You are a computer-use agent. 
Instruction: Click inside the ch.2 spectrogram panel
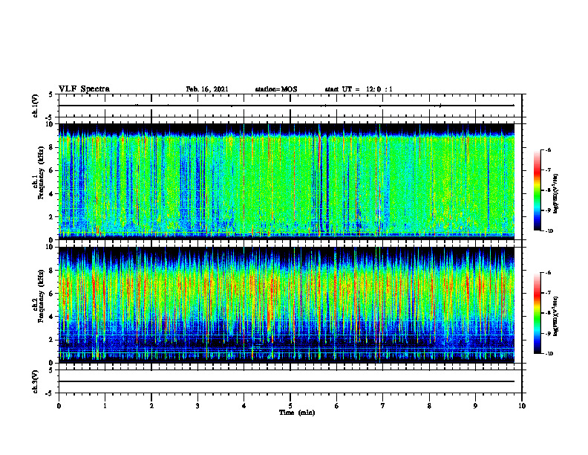coord(286,305)
